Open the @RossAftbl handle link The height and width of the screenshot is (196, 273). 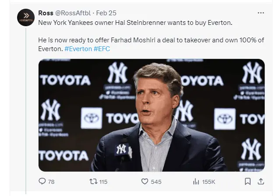(72, 13)
